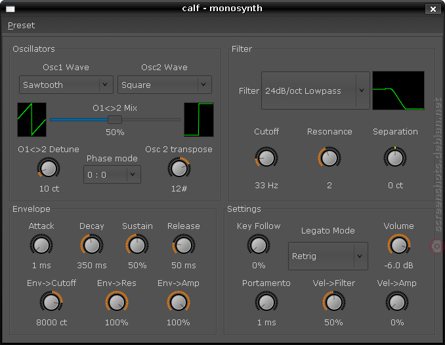The height and width of the screenshot is (345, 445).
Task: Click the Env->Cutoff knob
Action: pyautogui.click(x=51, y=302)
